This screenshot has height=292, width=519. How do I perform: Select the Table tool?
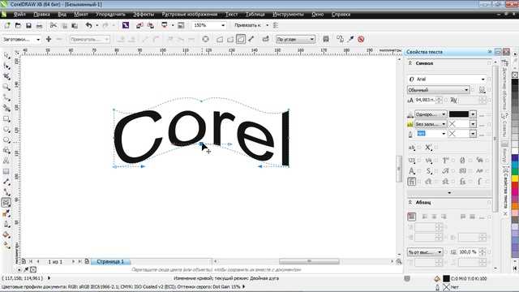tap(6, 171)
